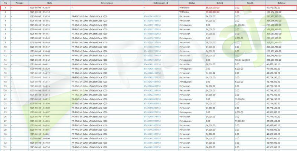Click the Date column header

(x=49, y=3)
